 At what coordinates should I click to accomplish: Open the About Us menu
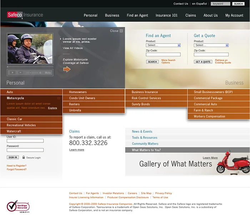coord(210,15)
